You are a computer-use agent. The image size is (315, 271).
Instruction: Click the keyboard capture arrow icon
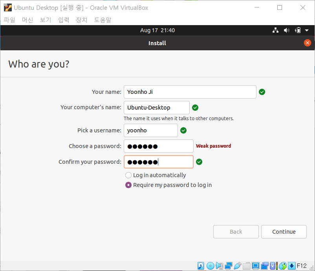click(x=291, y=266)
